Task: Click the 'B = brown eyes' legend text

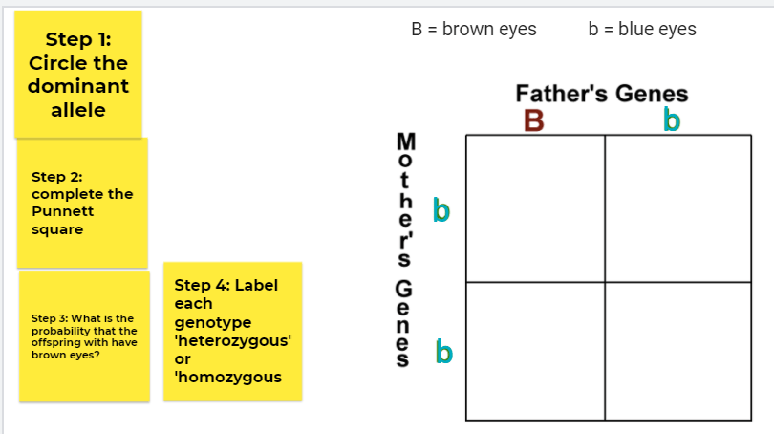Action: [474, 29]
